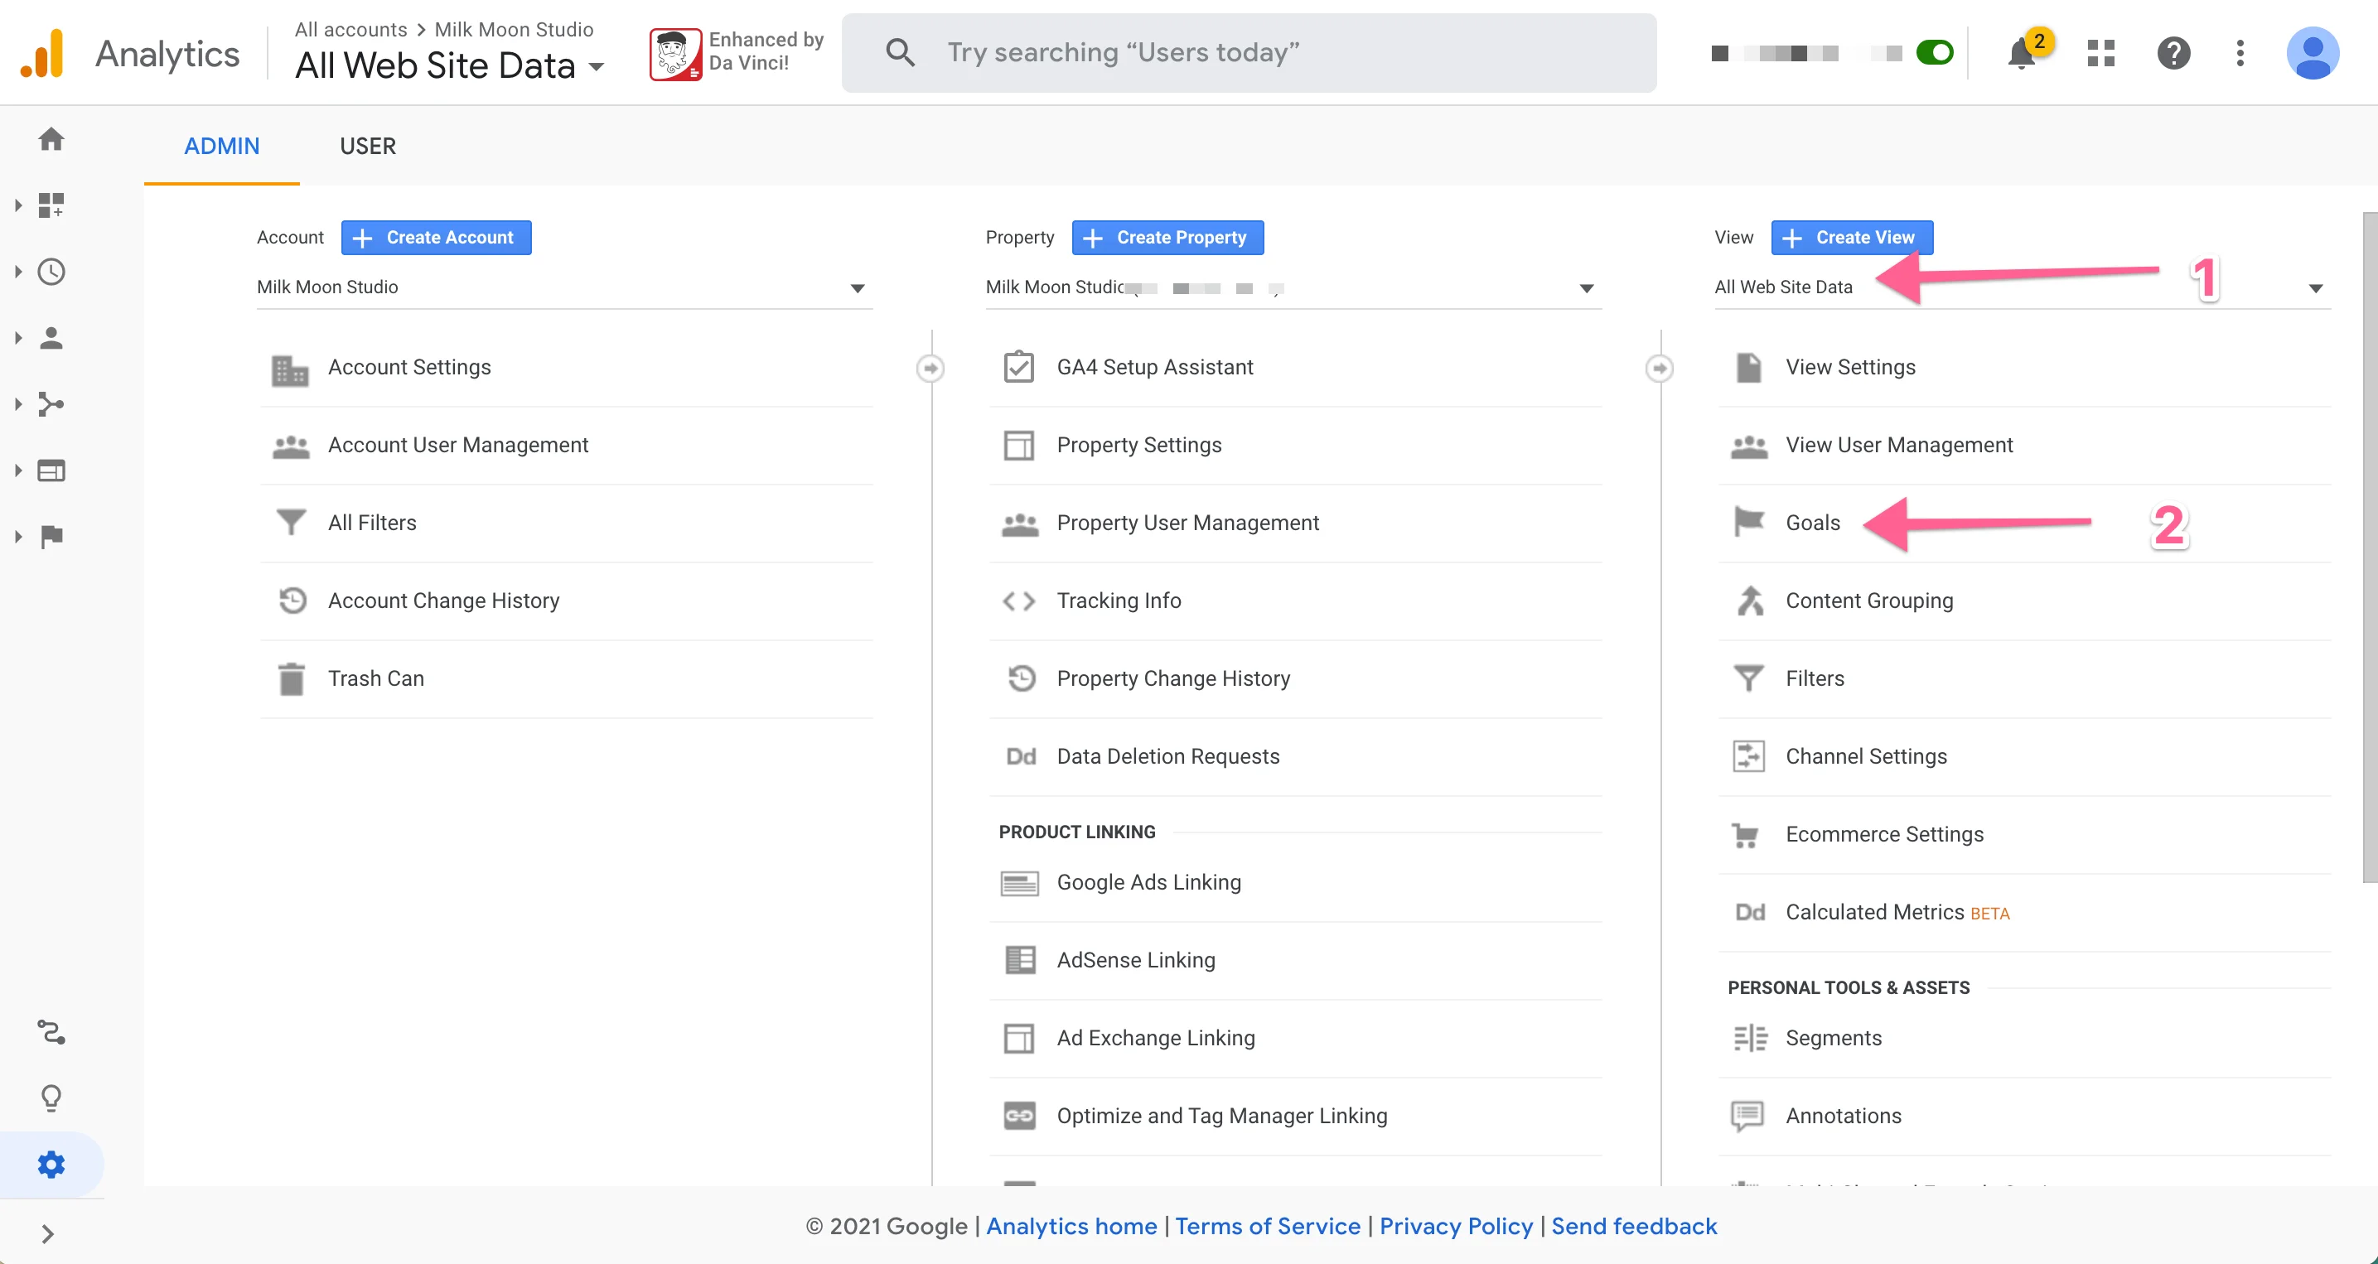The width and height of the screenshot is (2378, 1264).
Task: Click the Discover lightbulb icon
Action: point(51,1098)
